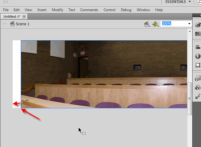Open the Code Snippets panel icon

coord(198,78)
